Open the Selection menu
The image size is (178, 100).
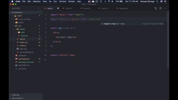37,1
